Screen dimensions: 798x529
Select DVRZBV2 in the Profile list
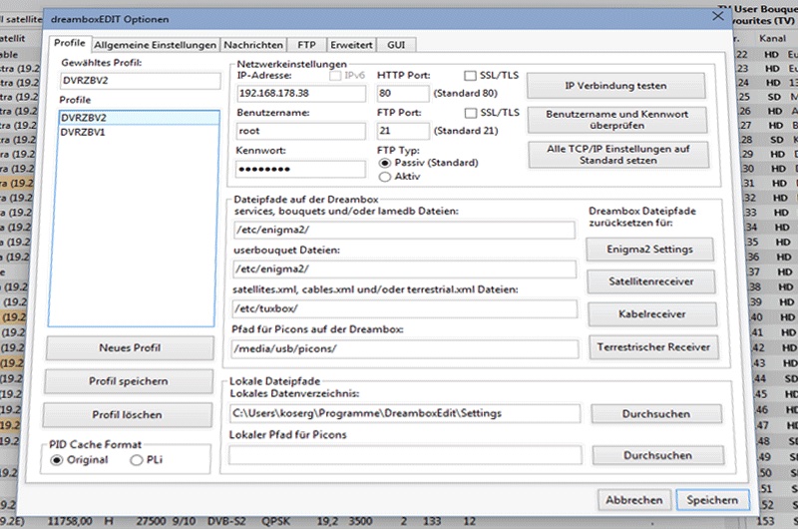click(140, 118)
